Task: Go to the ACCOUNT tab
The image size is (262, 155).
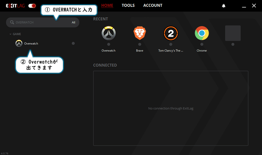Action: click(153, 5)
